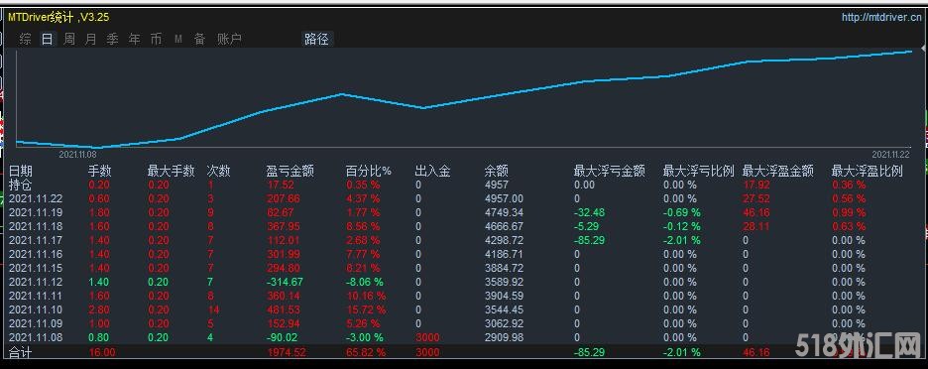The image size is (928, 369).
Task: Open the 账户 account tab
Action: pos(230,39)
